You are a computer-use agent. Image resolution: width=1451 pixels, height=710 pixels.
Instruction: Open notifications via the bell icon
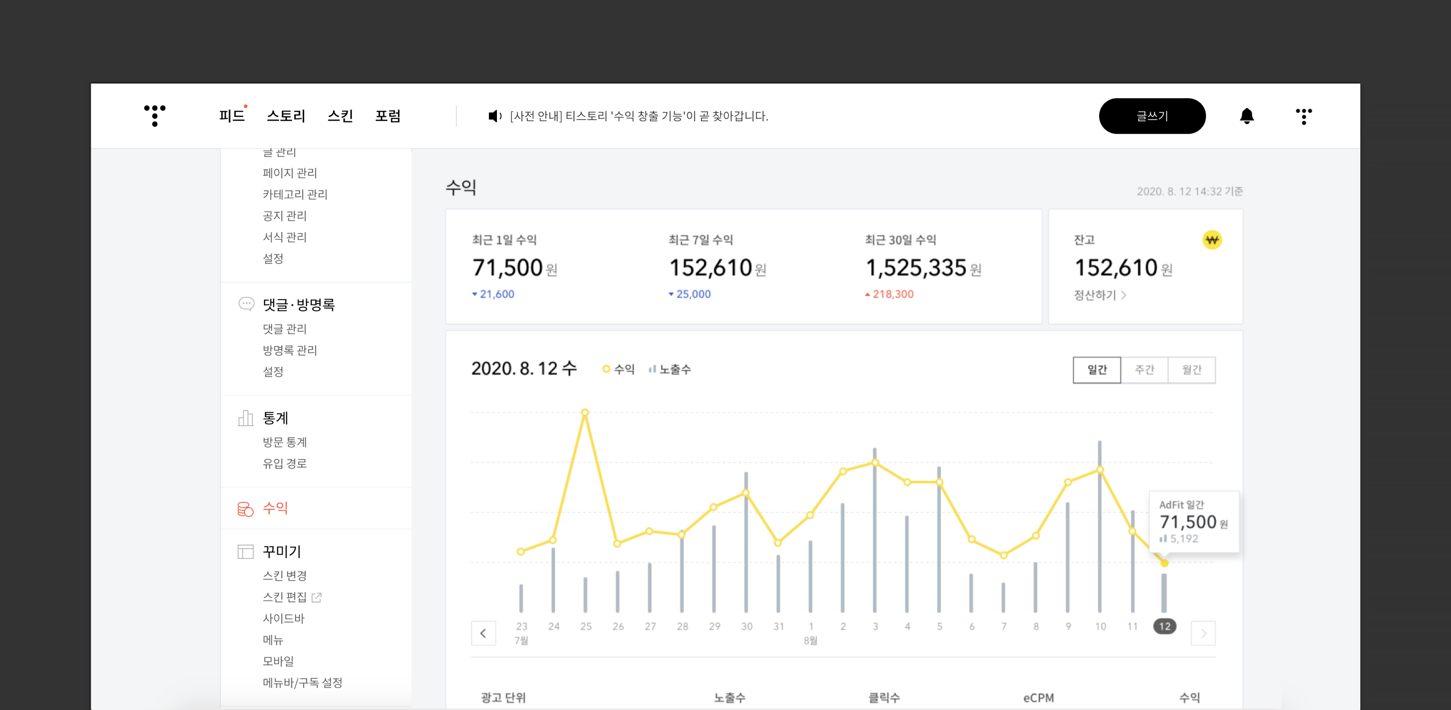point(1246,116)
